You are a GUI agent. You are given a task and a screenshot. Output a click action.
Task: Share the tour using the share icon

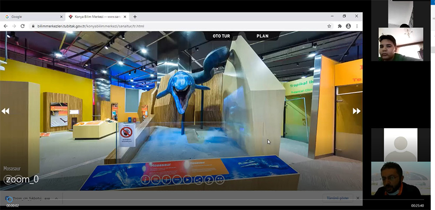198,180
